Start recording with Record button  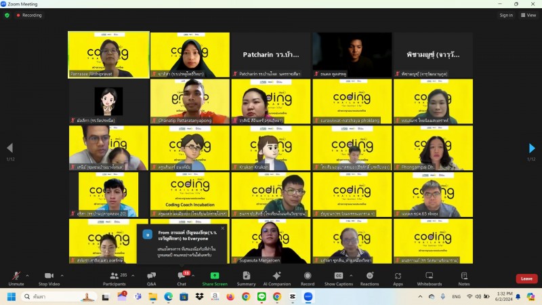pyautogui.click(x=308, y=279)
